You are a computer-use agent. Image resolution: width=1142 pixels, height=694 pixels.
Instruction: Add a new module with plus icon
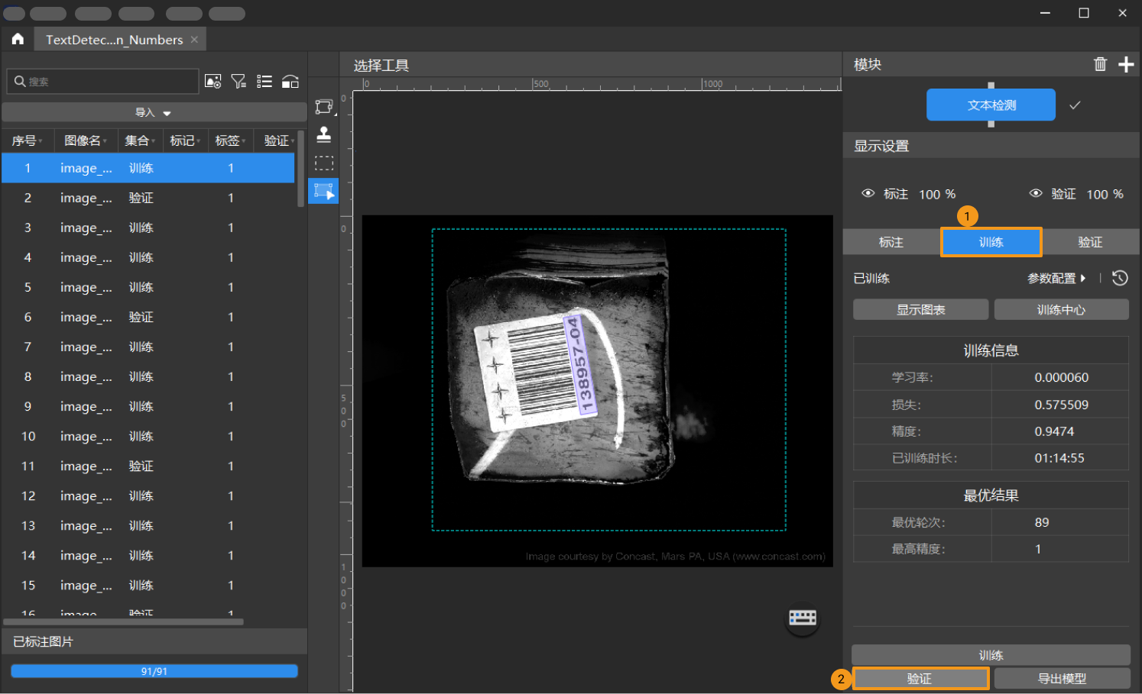point(1126,64)
